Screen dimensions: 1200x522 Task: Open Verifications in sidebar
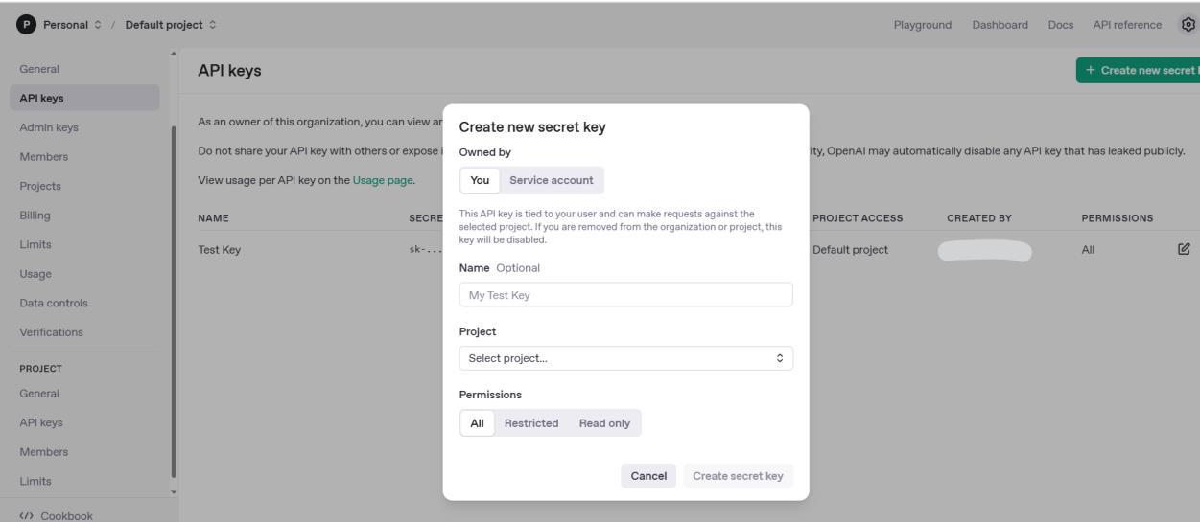(84, 332)
